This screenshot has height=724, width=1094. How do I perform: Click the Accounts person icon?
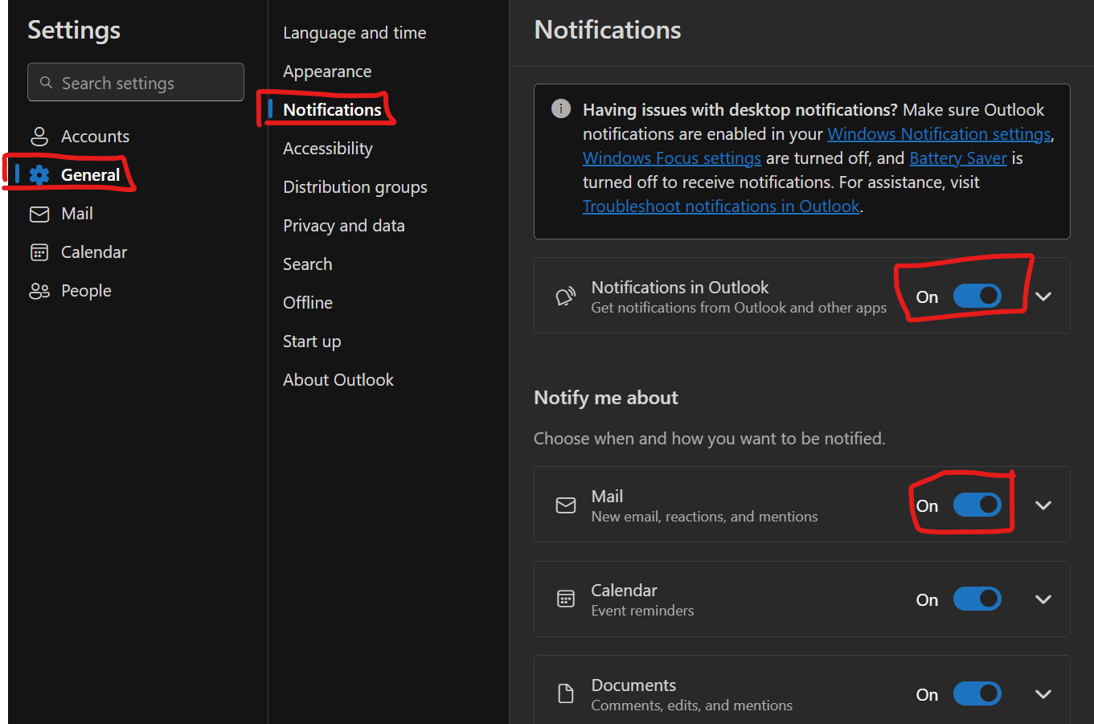point(39,137)
